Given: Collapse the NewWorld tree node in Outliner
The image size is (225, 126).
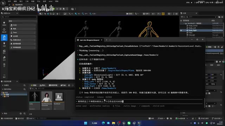Looking at the screenshot, I should click(x=184, y=23).
